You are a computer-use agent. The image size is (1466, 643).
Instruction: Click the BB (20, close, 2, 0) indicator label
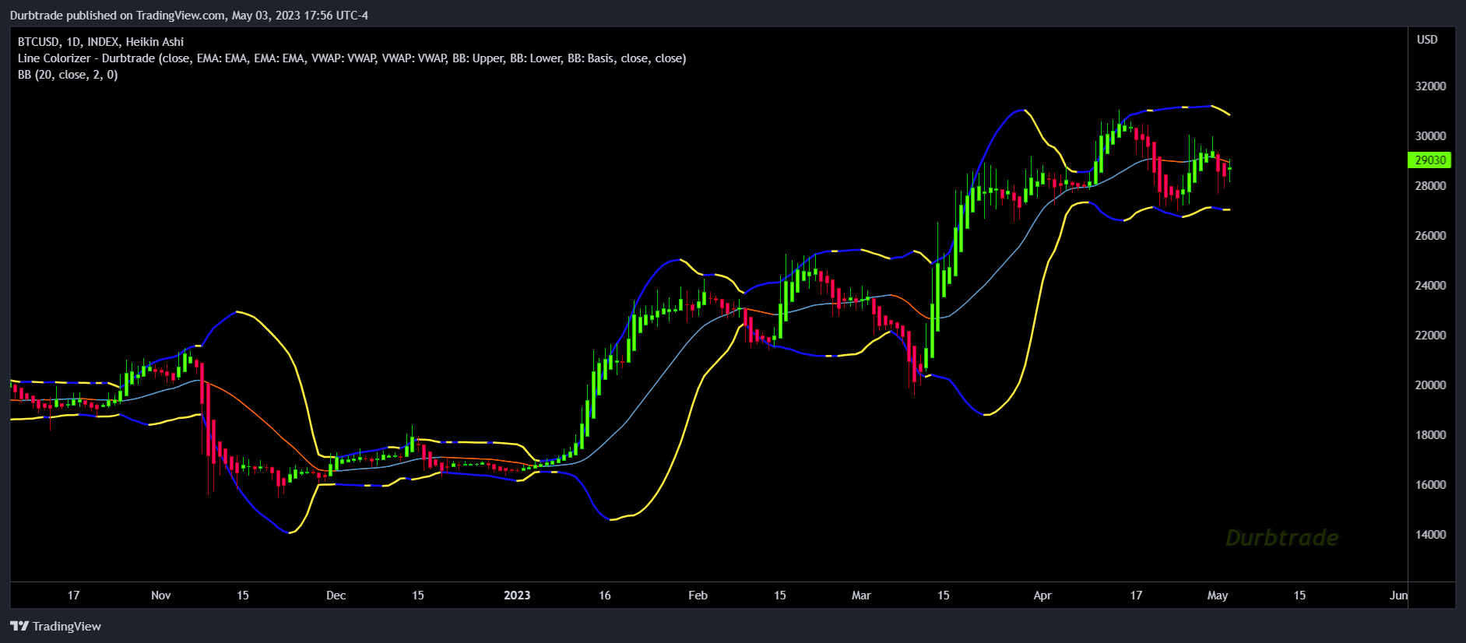(68, 75)
